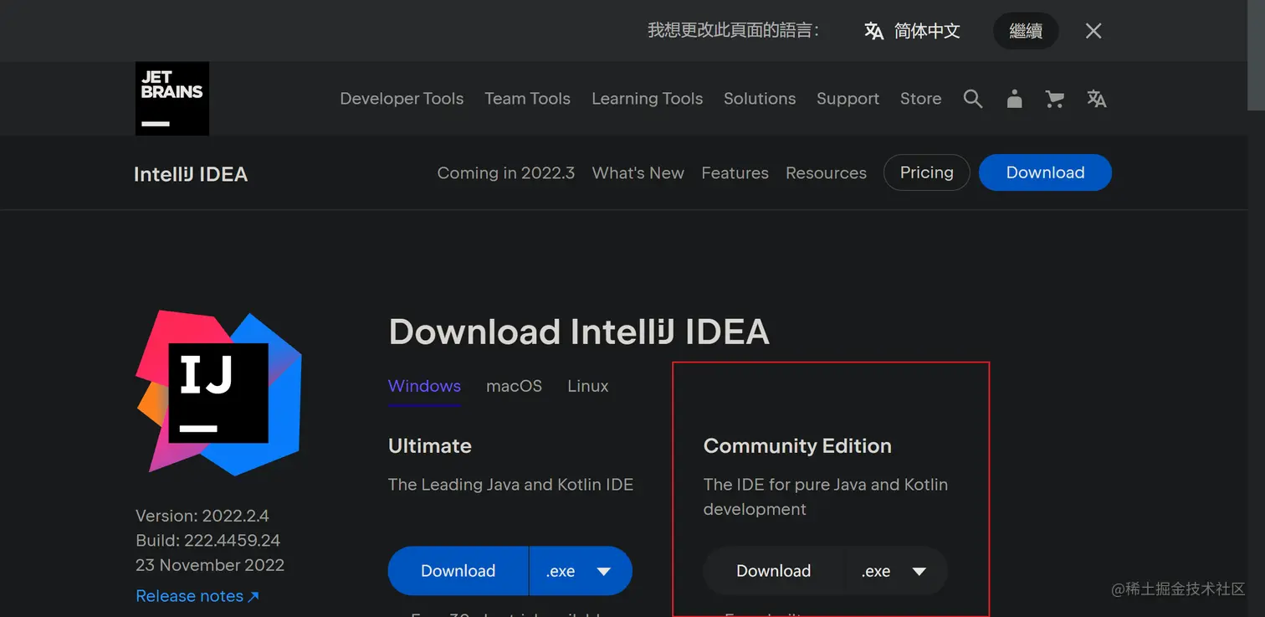Click the Version: 2022.2.4 text
1265x617 pixels.
202,516
